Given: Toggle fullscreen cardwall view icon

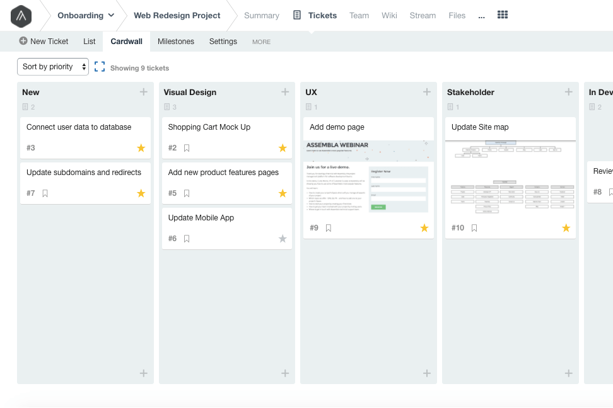Looking at the screenshot, I should tap(100, 67).
